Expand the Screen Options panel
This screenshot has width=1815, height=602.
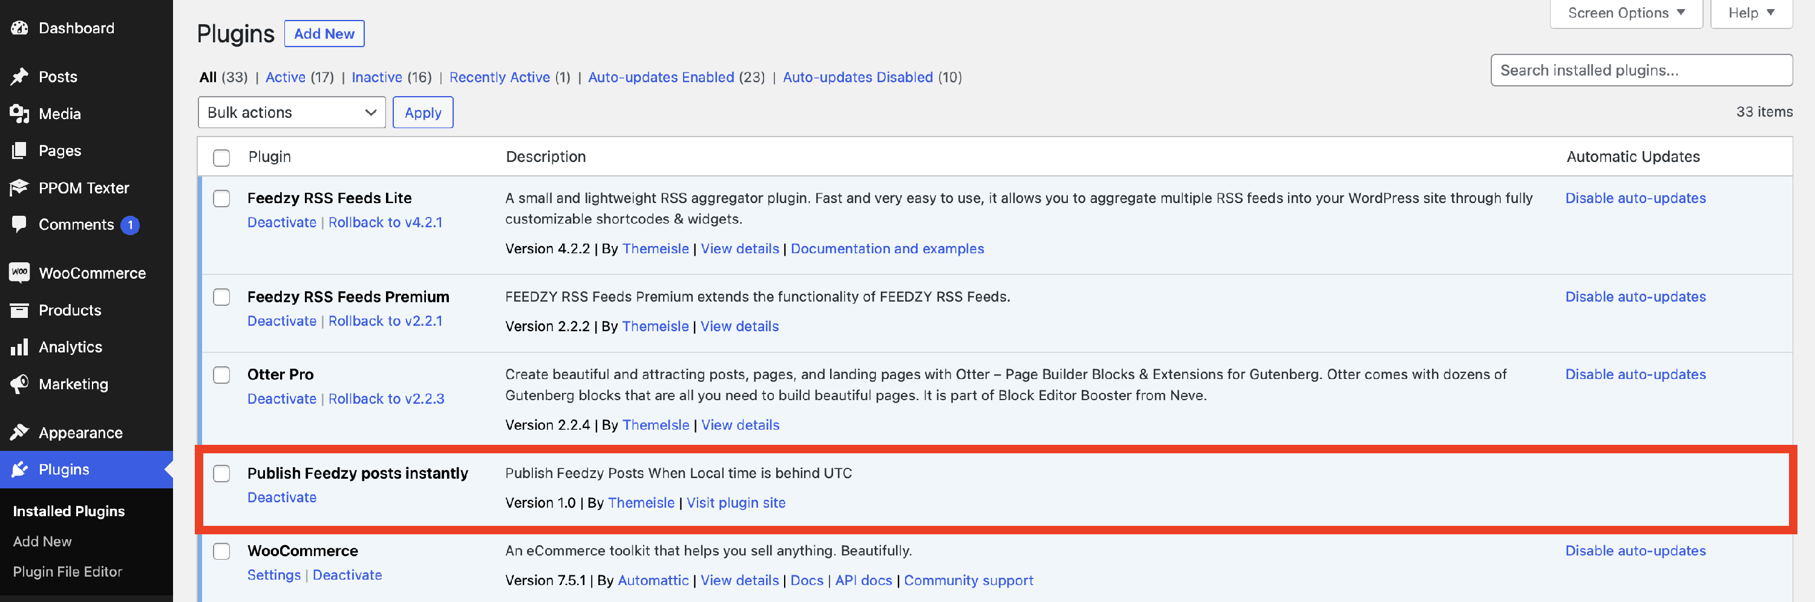[1626, 13]
